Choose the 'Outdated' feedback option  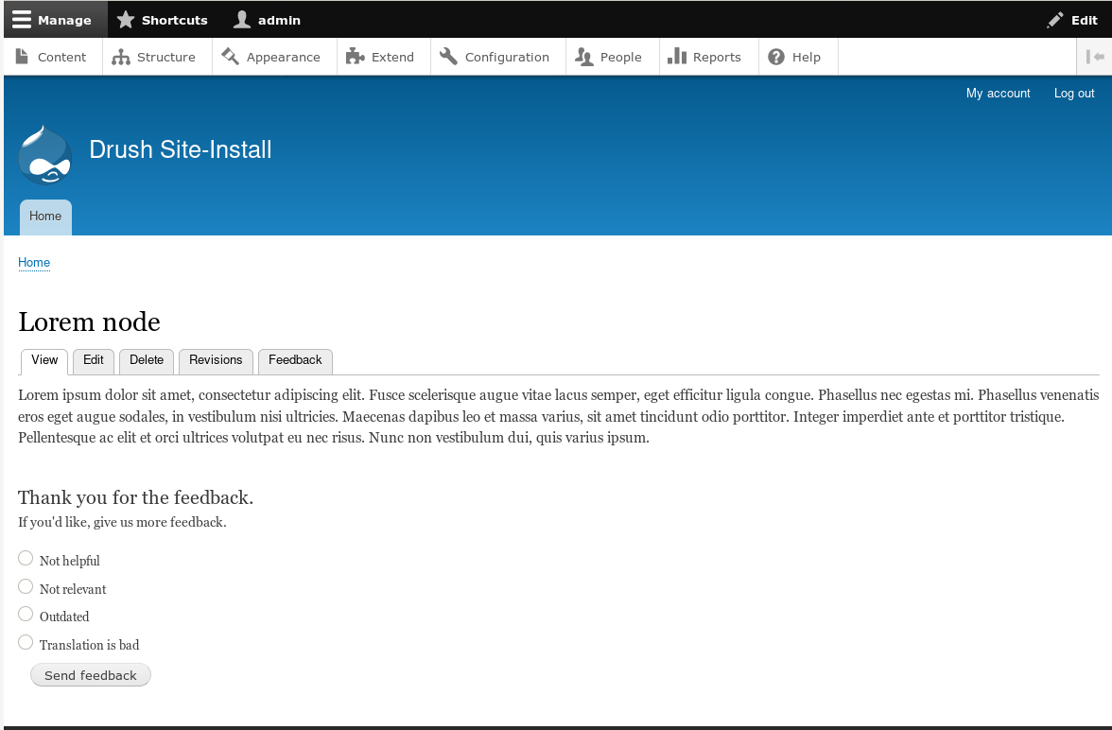coord(26,614)
